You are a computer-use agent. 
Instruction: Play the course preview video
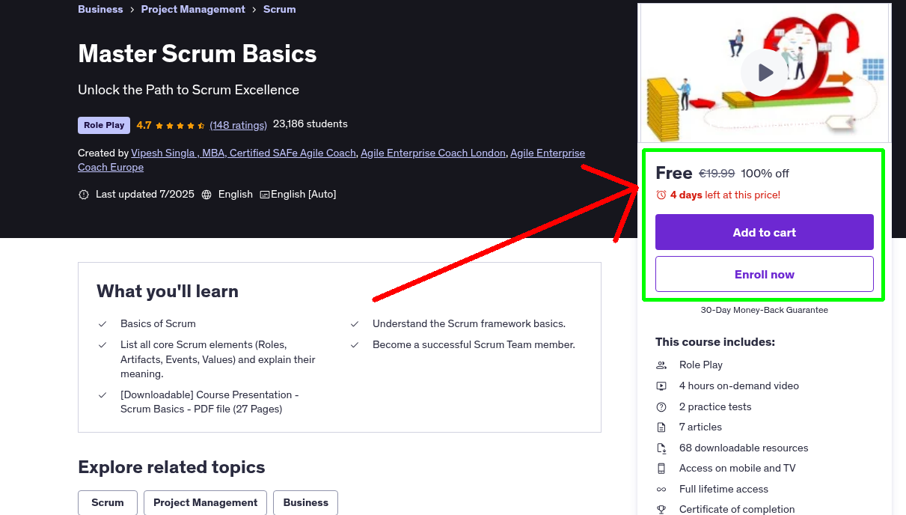point(765,73)
